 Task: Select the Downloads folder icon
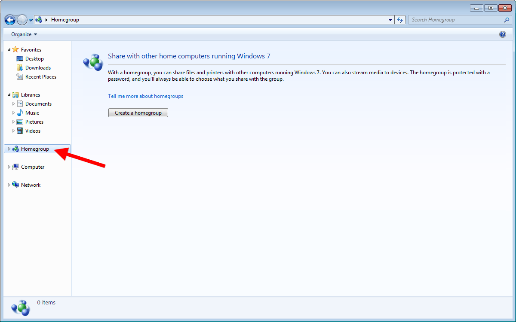[x=21, y=67]
